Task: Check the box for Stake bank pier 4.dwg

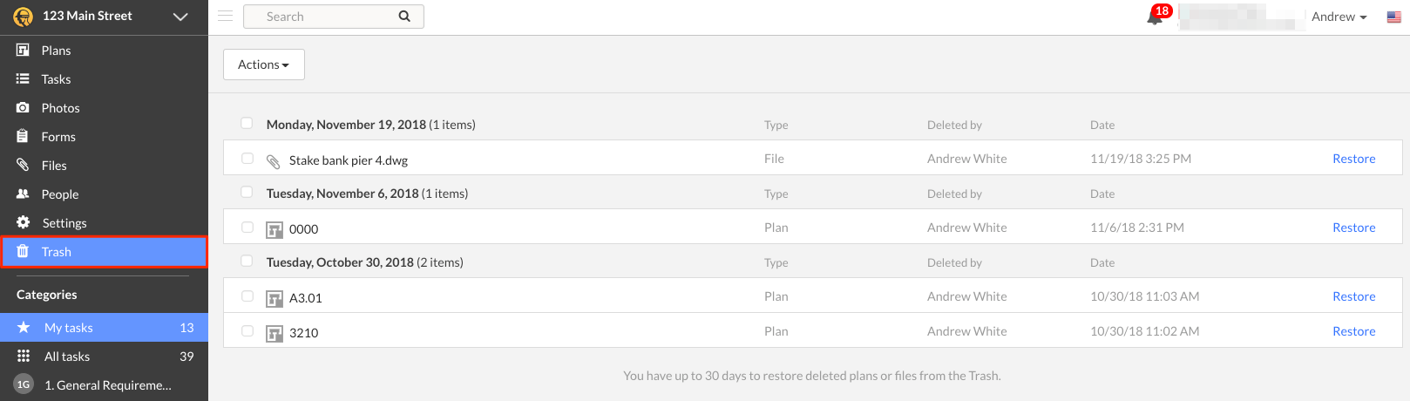Action: [247, 159]
